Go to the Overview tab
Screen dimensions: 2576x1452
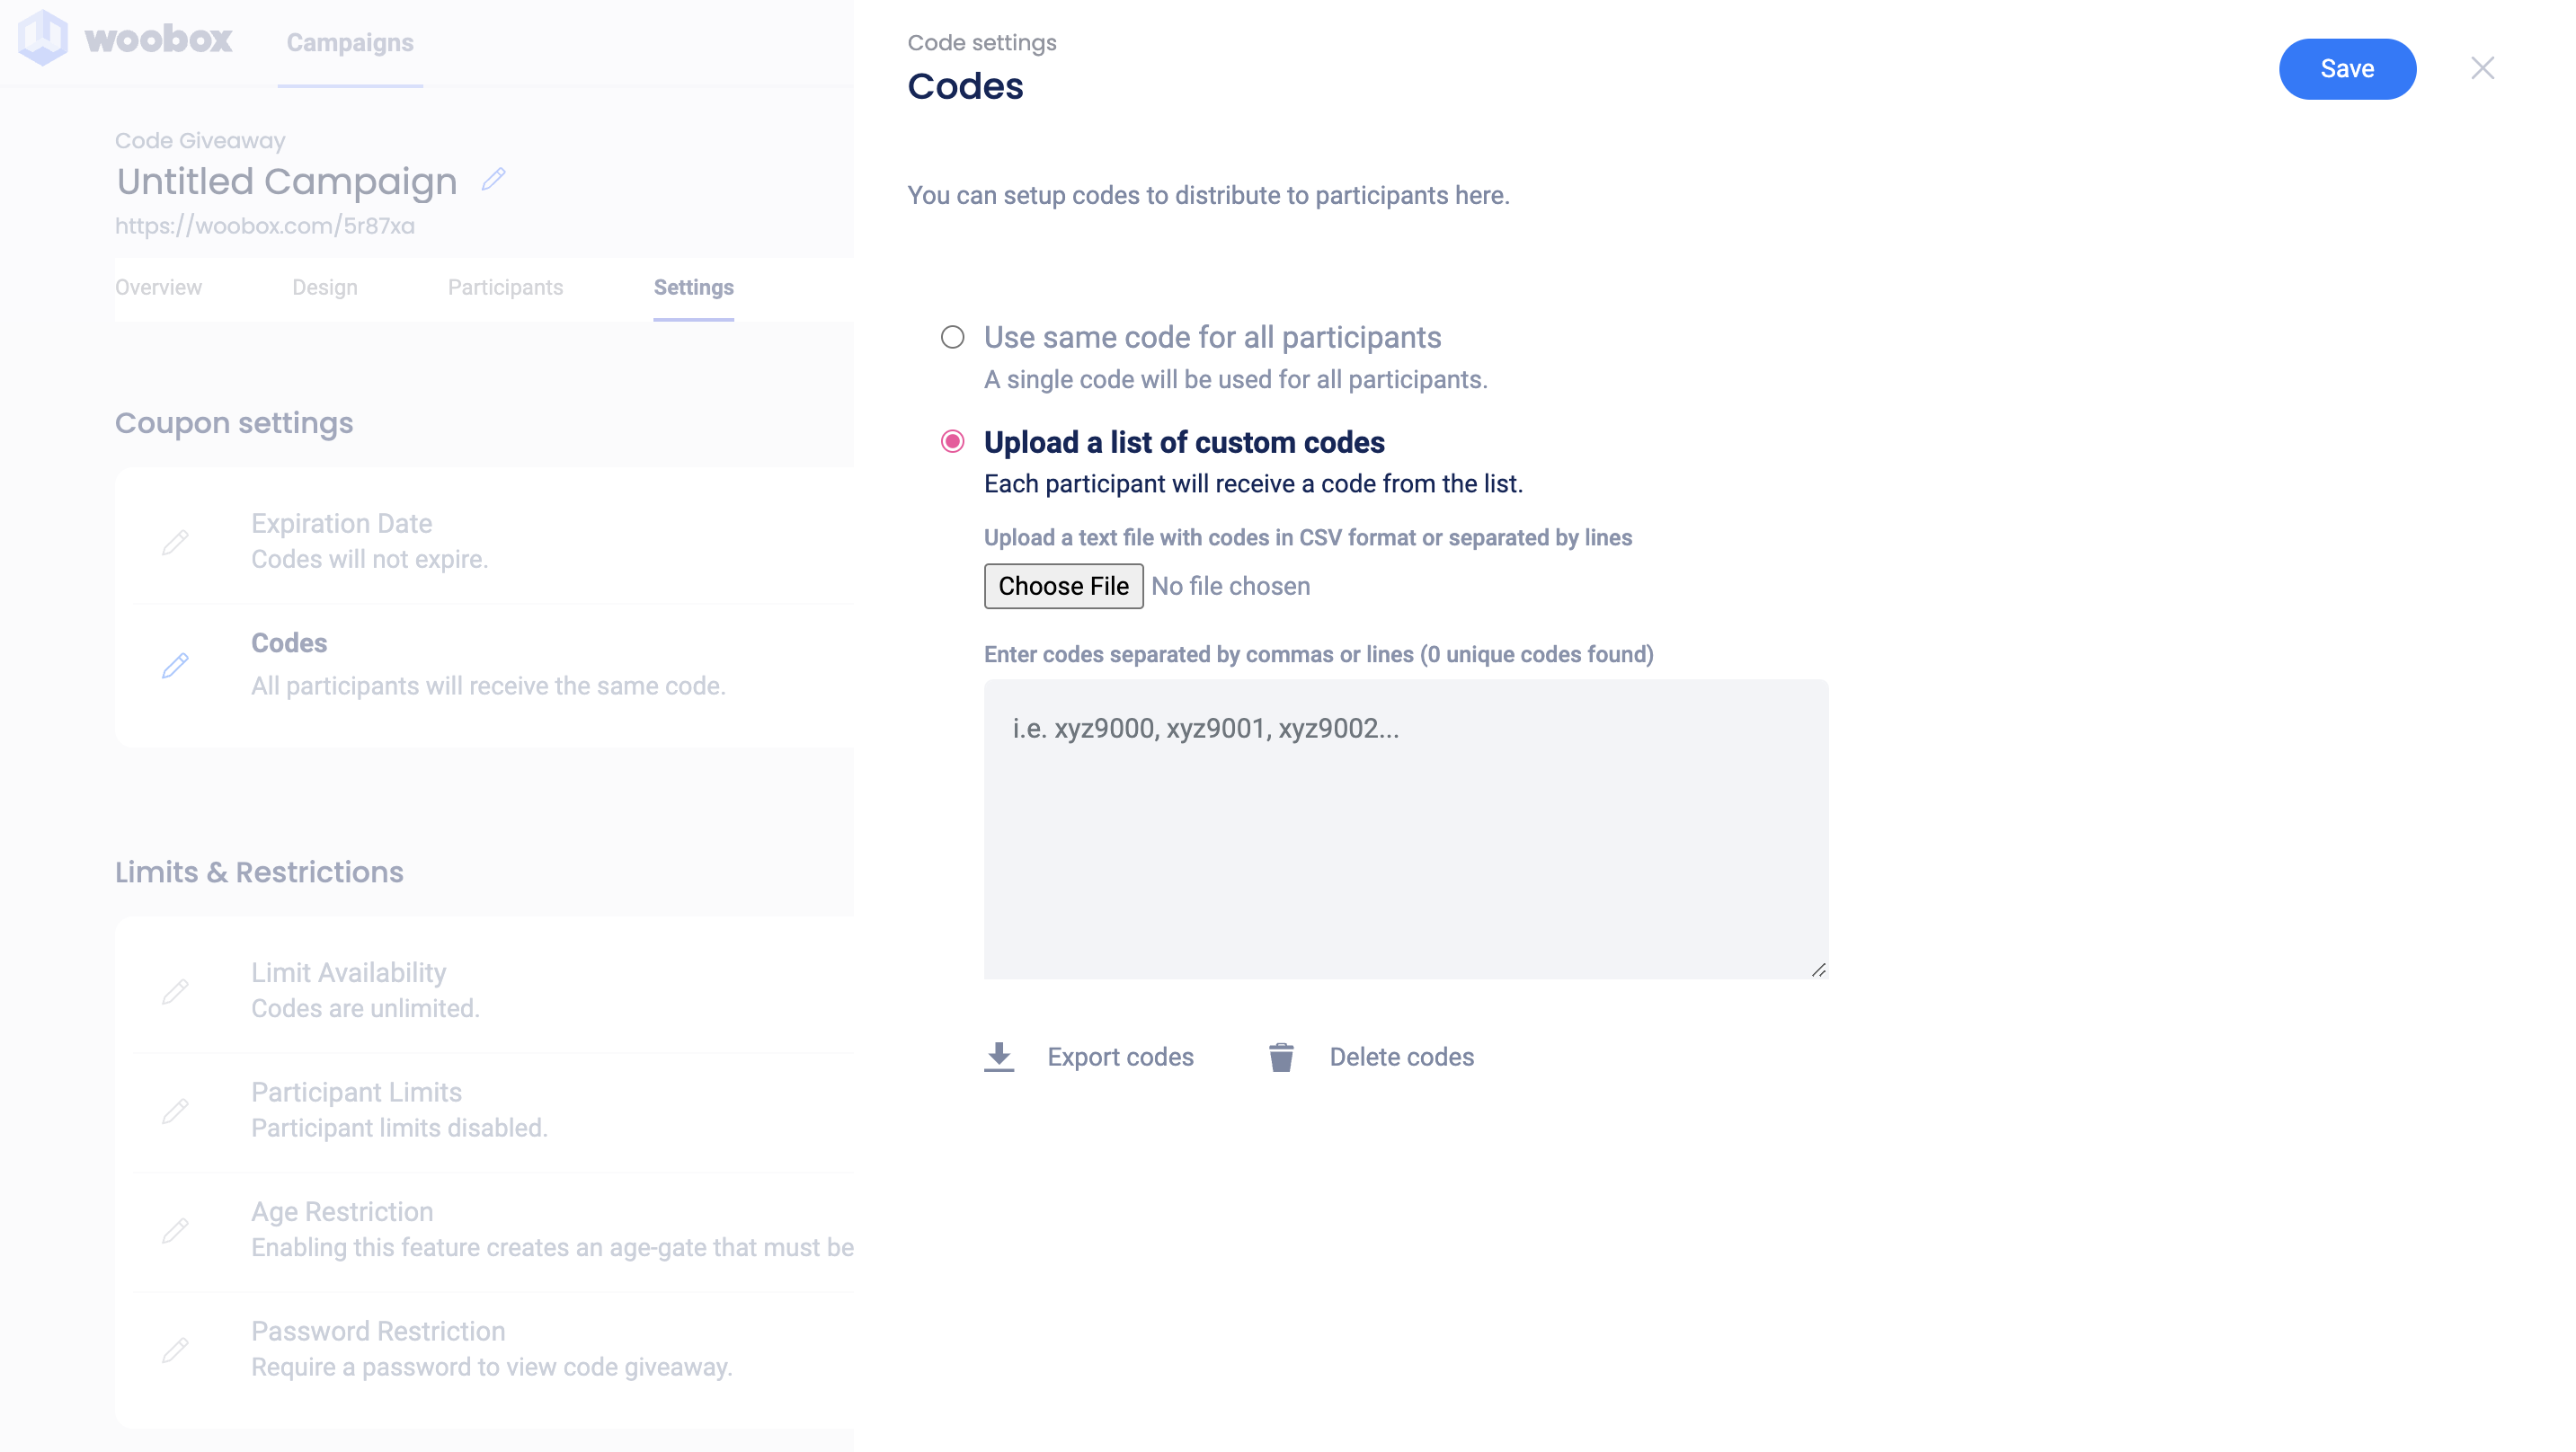click(158, 288)
